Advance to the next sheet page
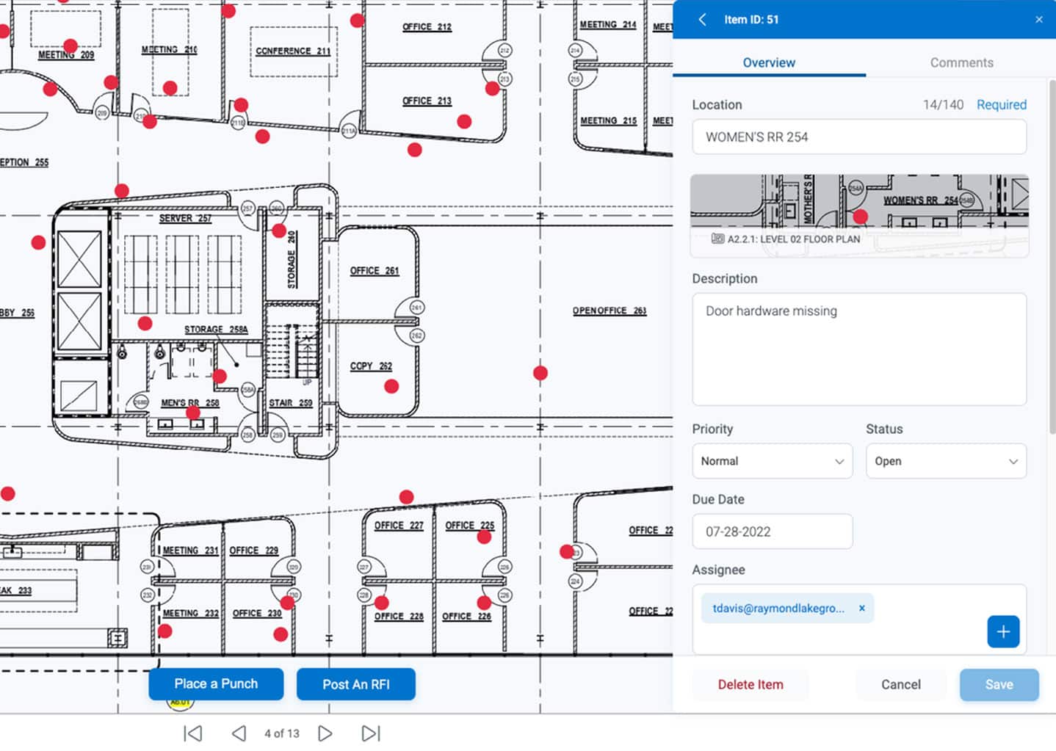This screenshot has width=1056, height=751. click(325, 733)
